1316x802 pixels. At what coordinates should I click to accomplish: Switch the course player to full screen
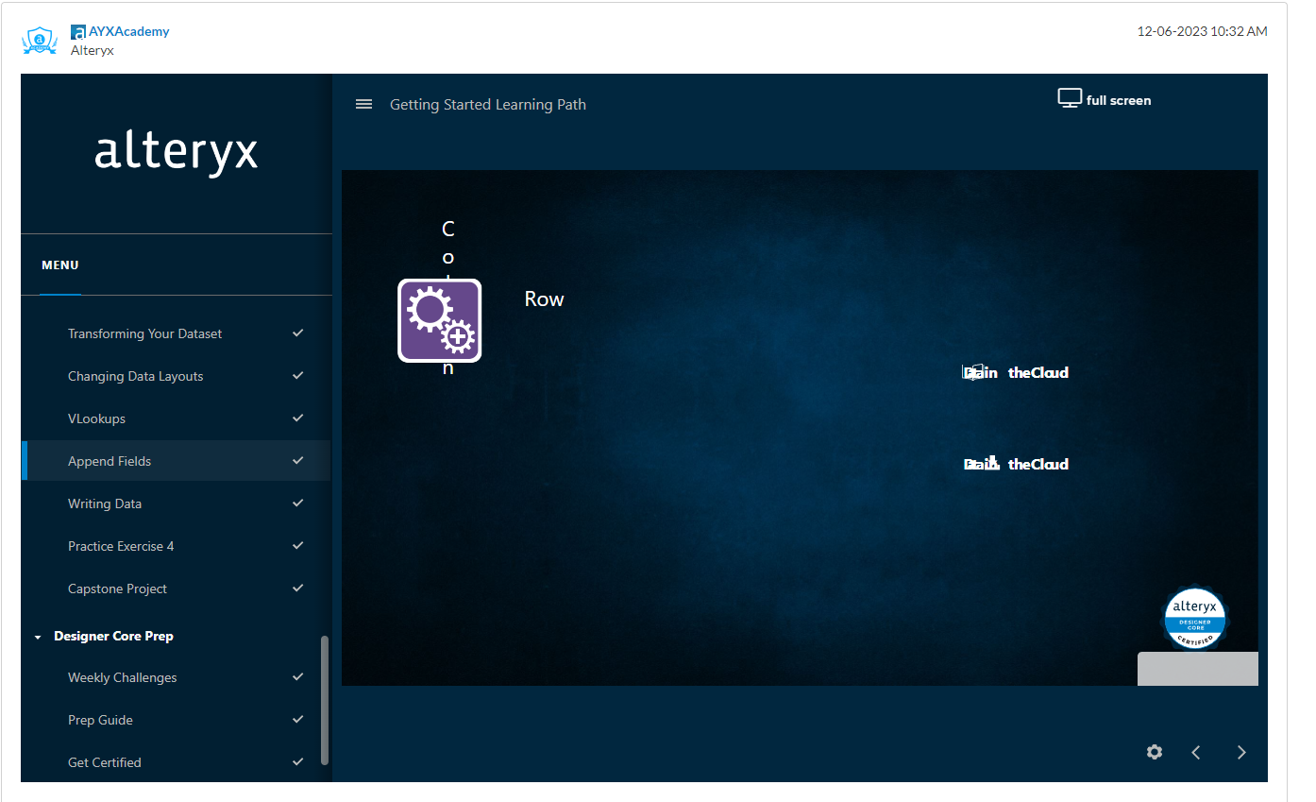pos(1105,99)
